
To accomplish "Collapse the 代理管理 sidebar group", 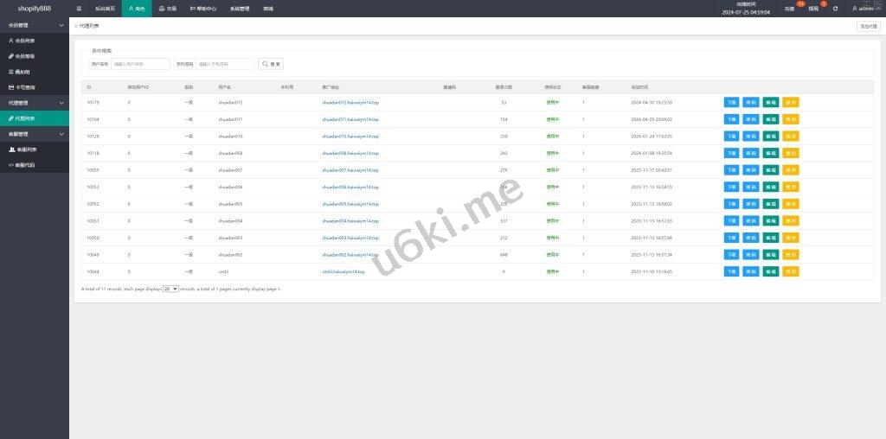I will click(35, 103).
